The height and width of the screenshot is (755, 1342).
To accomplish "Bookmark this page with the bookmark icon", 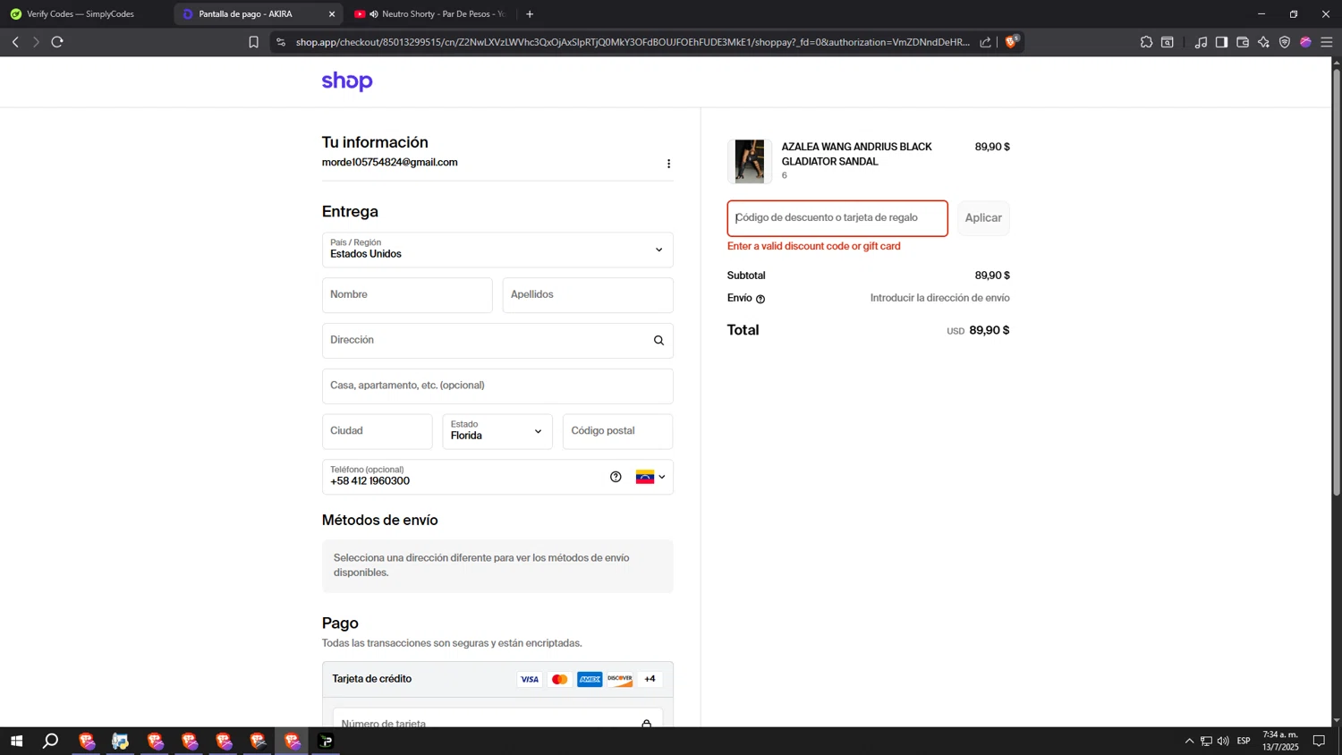I will click(253, 42).
